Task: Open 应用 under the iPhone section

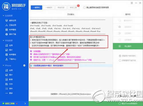Action: click(9, 70)
